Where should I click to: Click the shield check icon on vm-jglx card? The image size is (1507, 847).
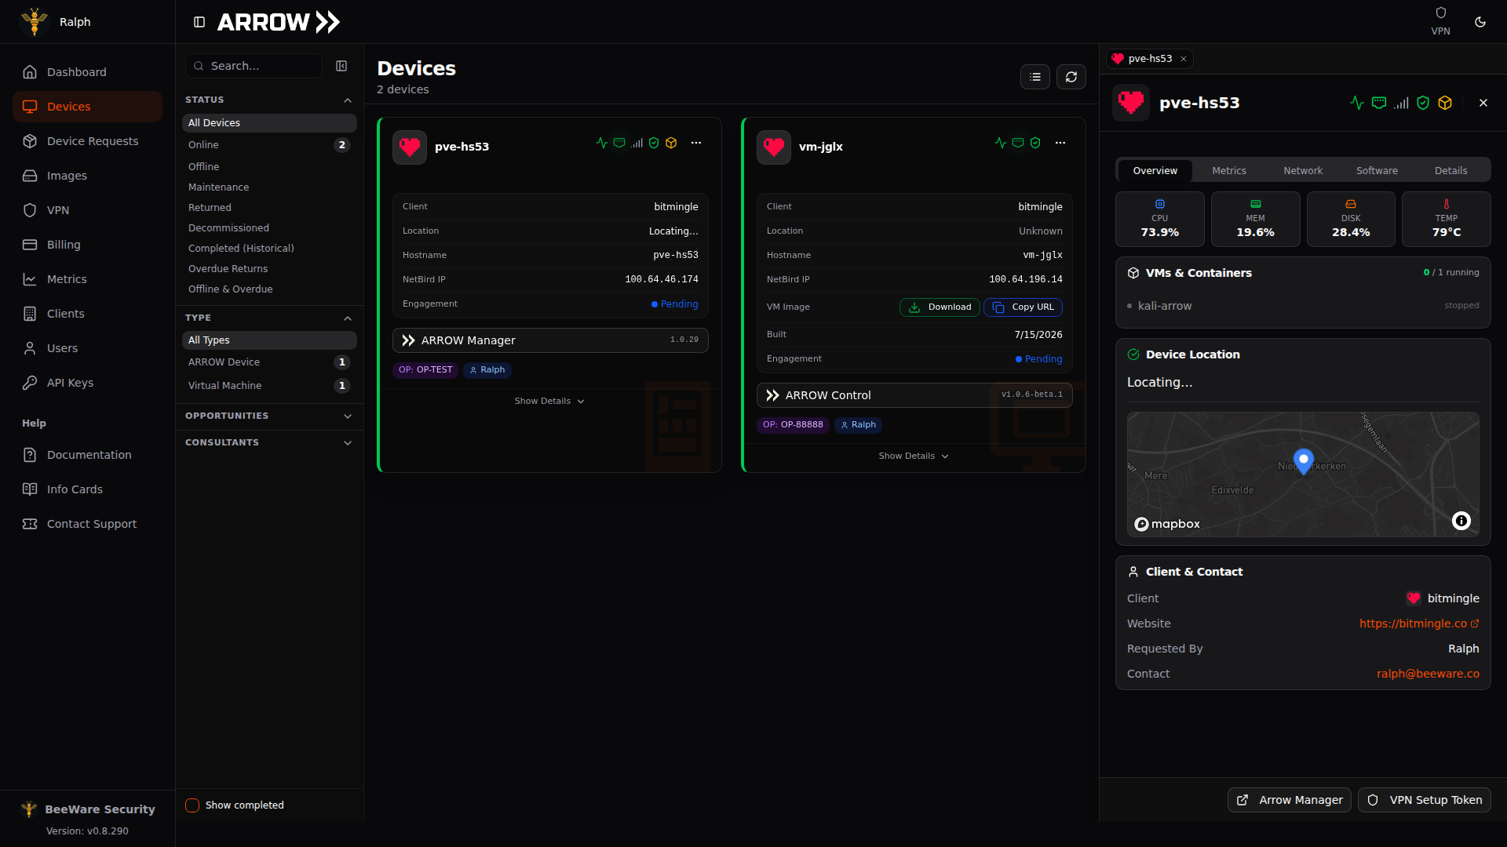tap(1035, 143)
